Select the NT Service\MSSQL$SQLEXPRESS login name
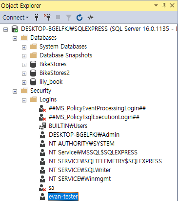The image size is (178, 201). (93, 152)
